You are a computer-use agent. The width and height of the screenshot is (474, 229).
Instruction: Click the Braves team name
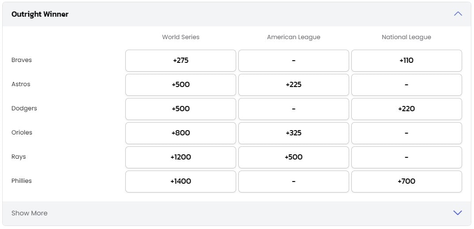(x=22, y=60)
